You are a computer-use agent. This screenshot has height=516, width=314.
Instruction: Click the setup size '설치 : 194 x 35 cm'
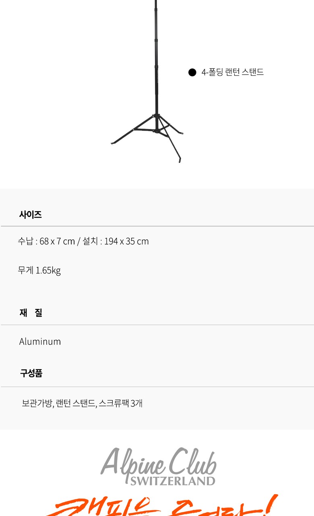tap(116, 241)
